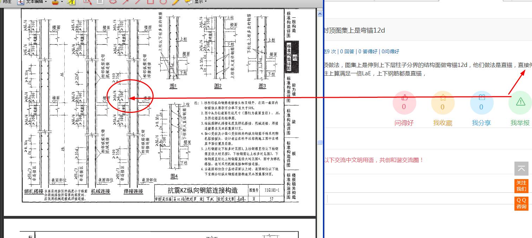Click the question title '封顶图集上是弯锚12d'
Screen dimensions: 532x238
coord(355,30)
